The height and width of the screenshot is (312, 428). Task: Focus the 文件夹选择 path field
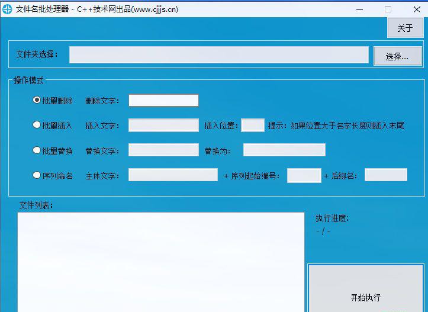pos(219,54)
